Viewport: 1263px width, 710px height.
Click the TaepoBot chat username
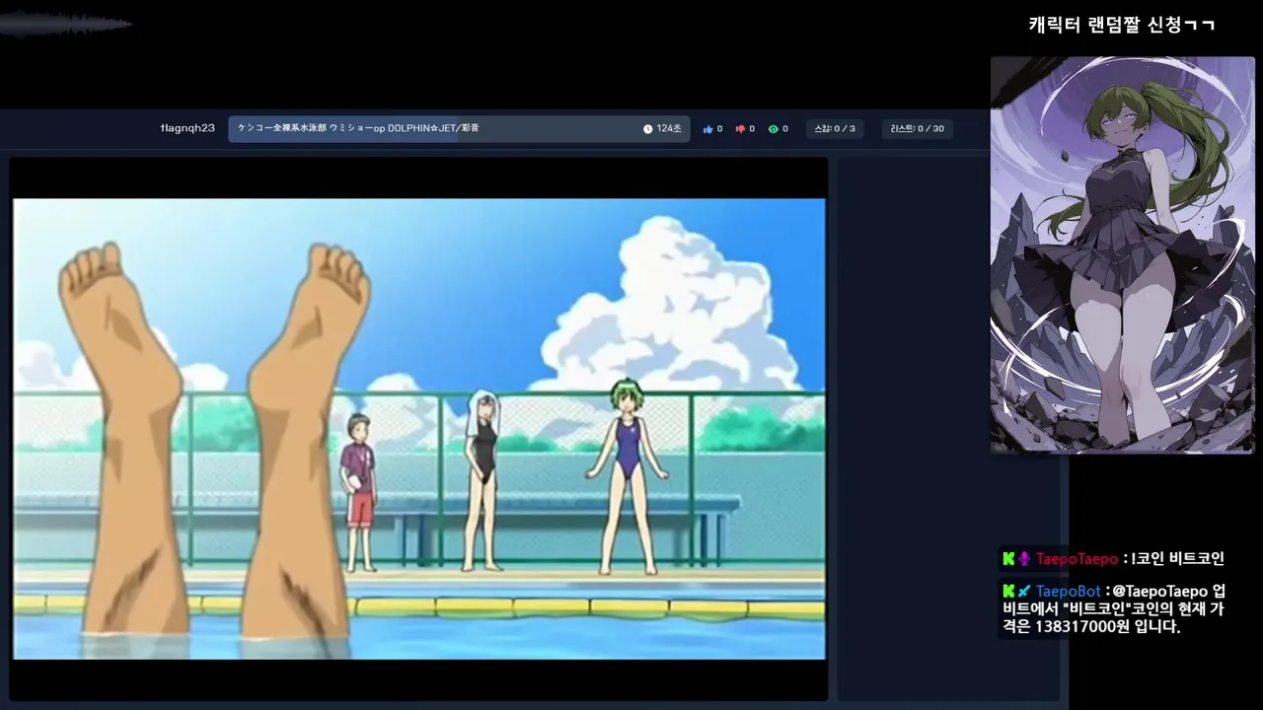(1069, 591)
